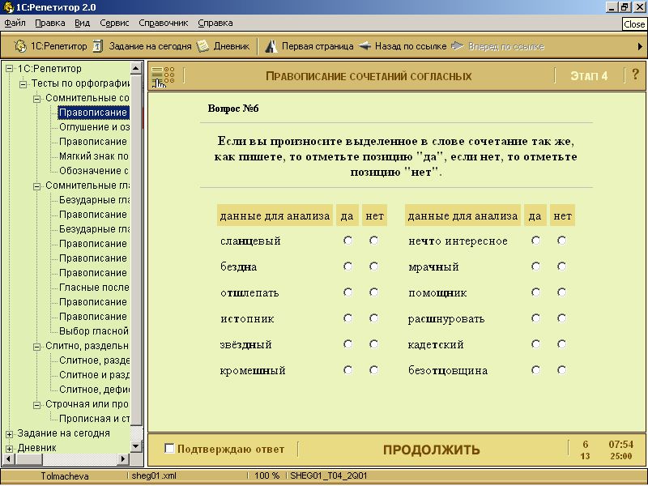Open the Сервис menu
648x486 pixels.
[x=114, y=23]
